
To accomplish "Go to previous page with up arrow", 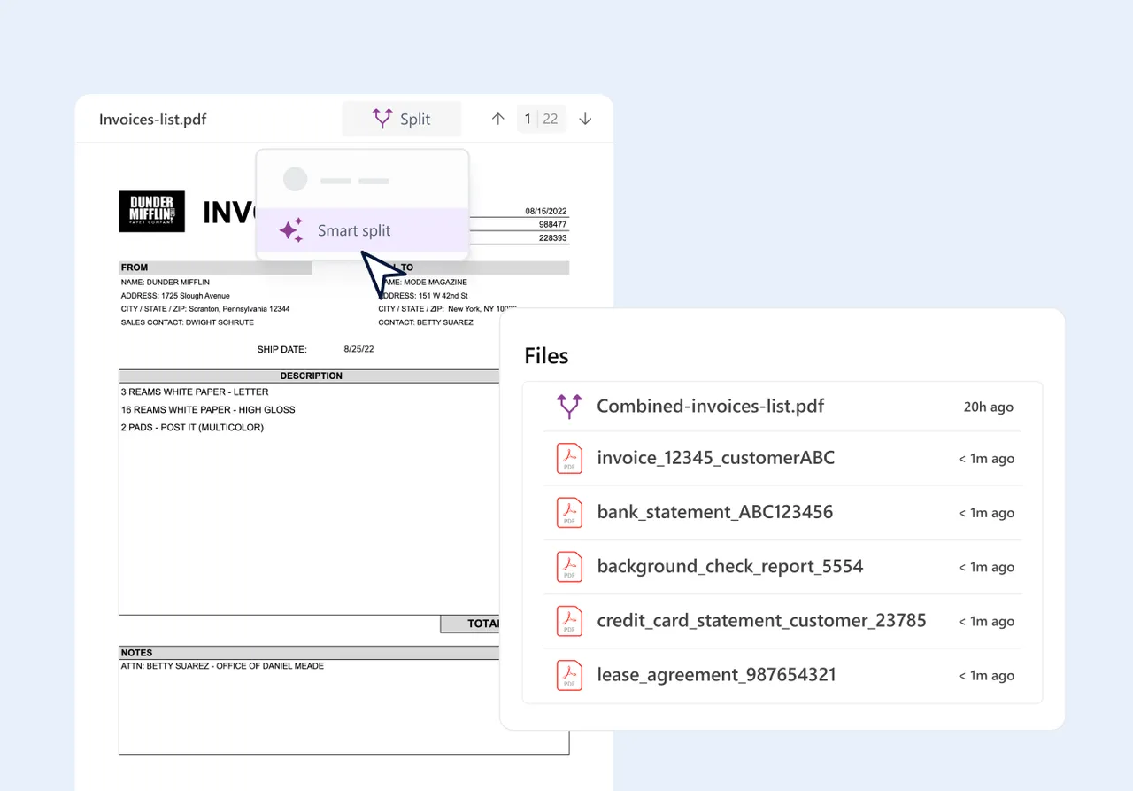I will [497, 119].
